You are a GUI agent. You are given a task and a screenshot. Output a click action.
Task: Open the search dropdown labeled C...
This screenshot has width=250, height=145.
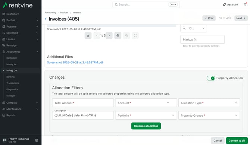pos(194,28)
